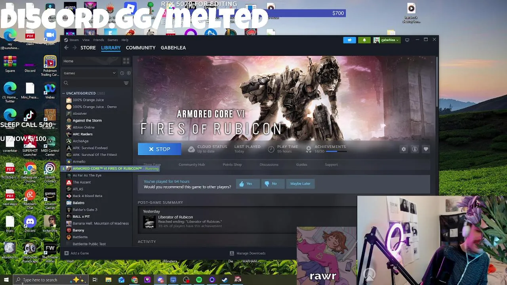Open the GABEHLEA profile tab

[x=173, y=47]
